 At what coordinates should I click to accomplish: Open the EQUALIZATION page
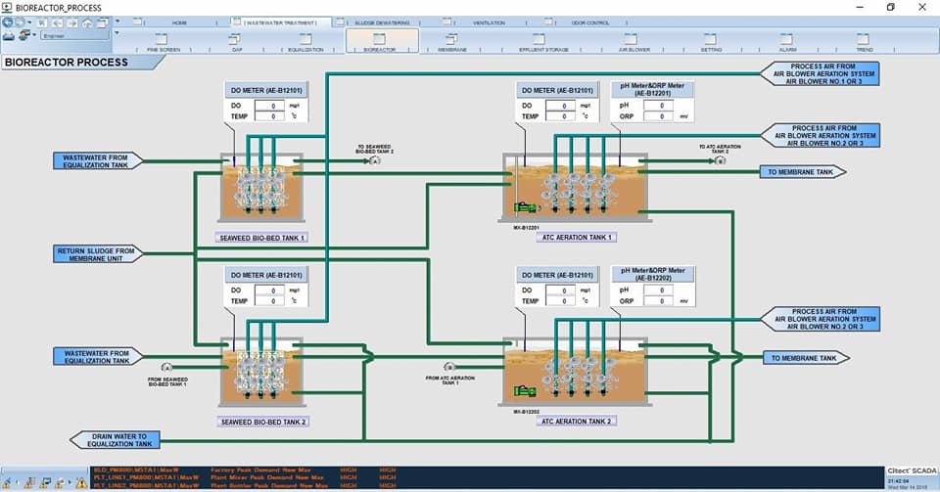305,42
